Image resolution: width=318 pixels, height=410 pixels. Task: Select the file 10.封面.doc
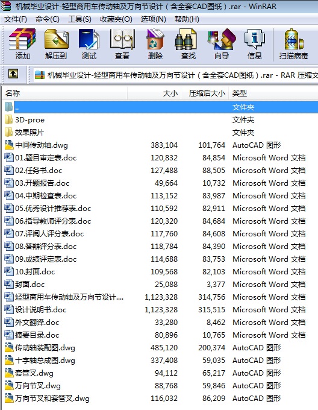pyautogui.click(x=35, y=272)
